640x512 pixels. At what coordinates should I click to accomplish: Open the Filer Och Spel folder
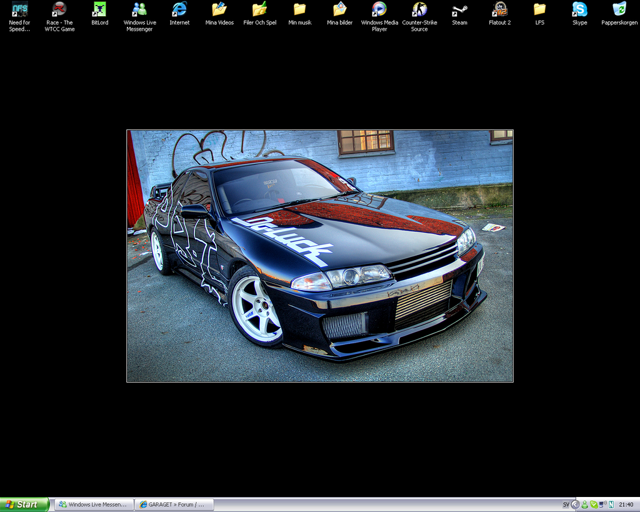pyautogui.click(x=259, y=11)
